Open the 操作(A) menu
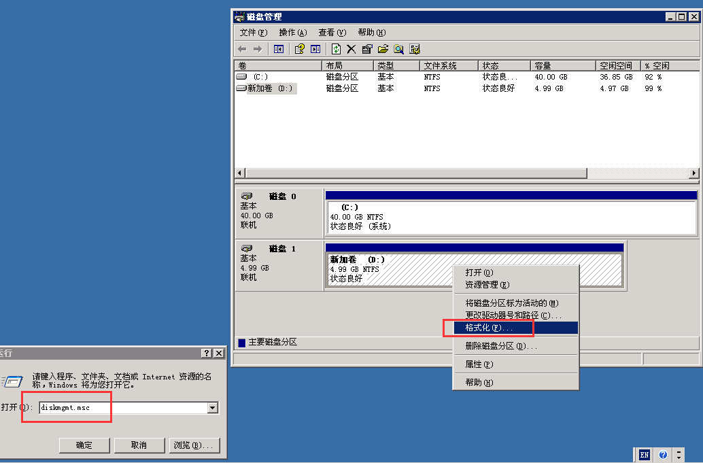The image size is (703, 463). (x=292, y=33)
